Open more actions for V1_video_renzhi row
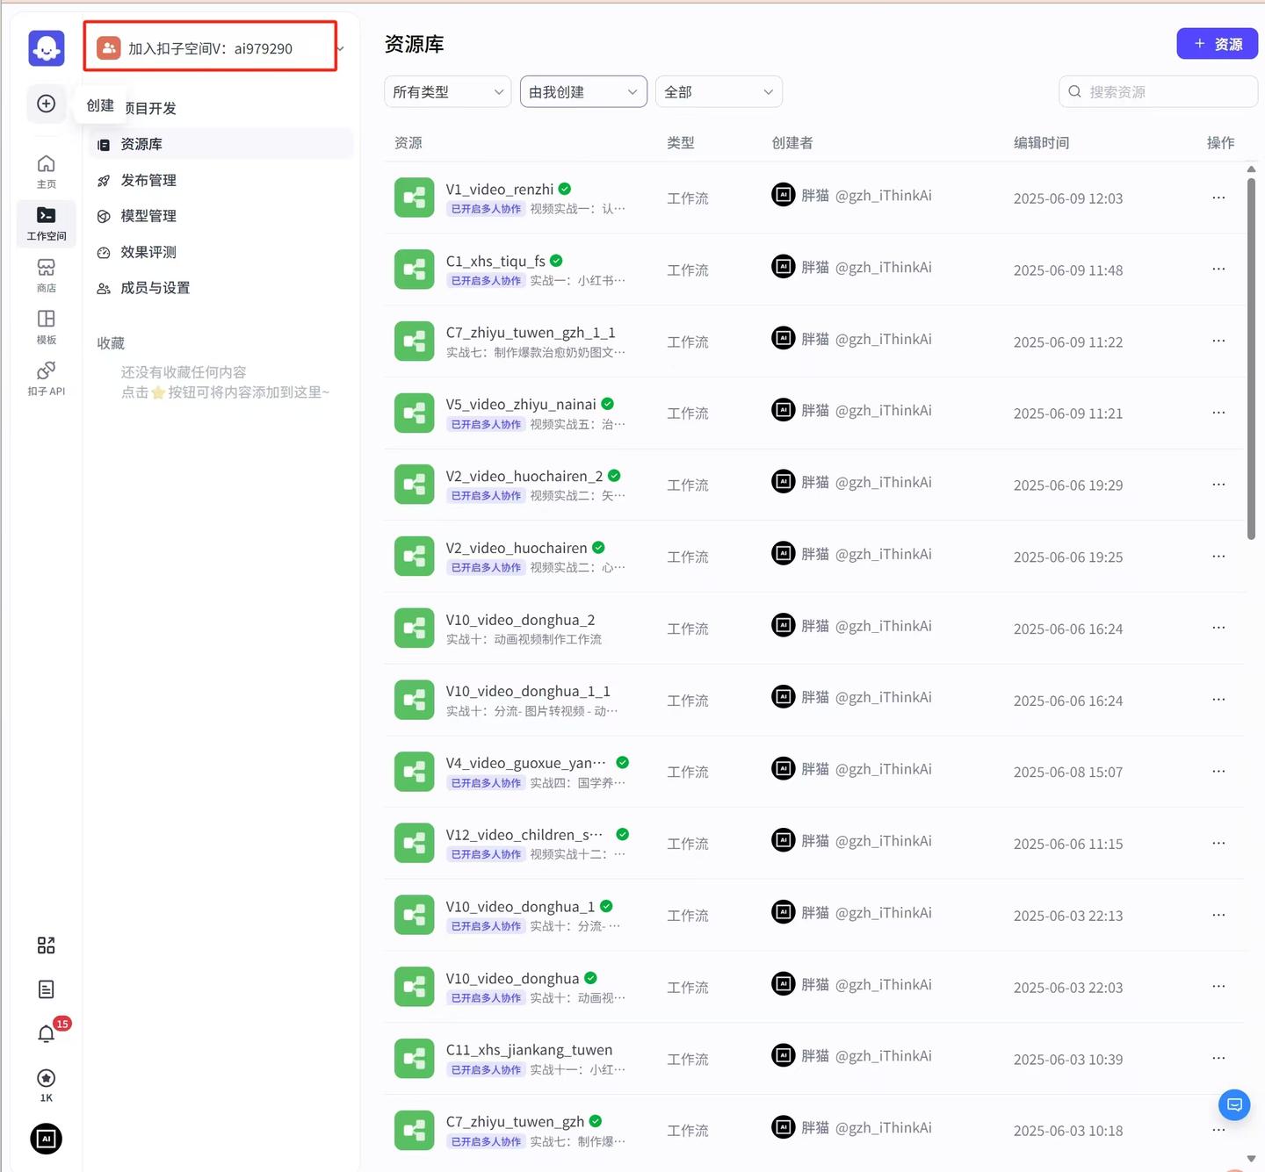Screen dimensions: 1265x1172 (1218, 198)
